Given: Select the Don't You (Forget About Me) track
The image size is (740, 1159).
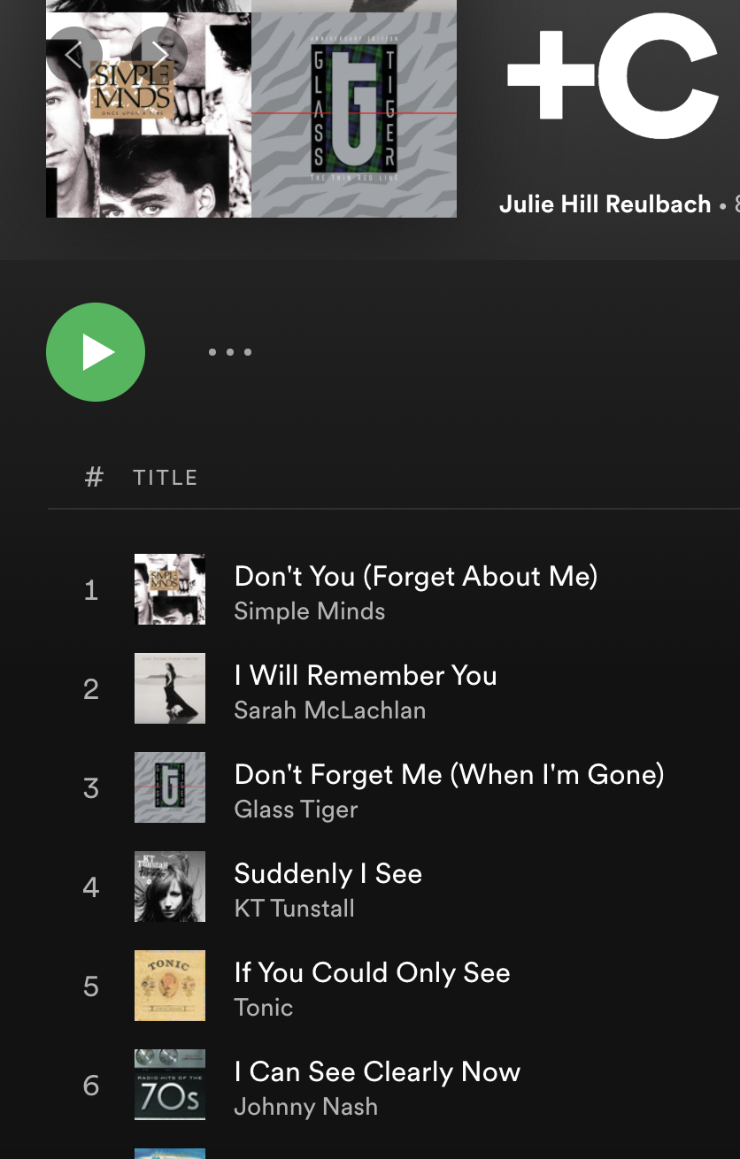Looking at the screenshot, I should 415,577.
